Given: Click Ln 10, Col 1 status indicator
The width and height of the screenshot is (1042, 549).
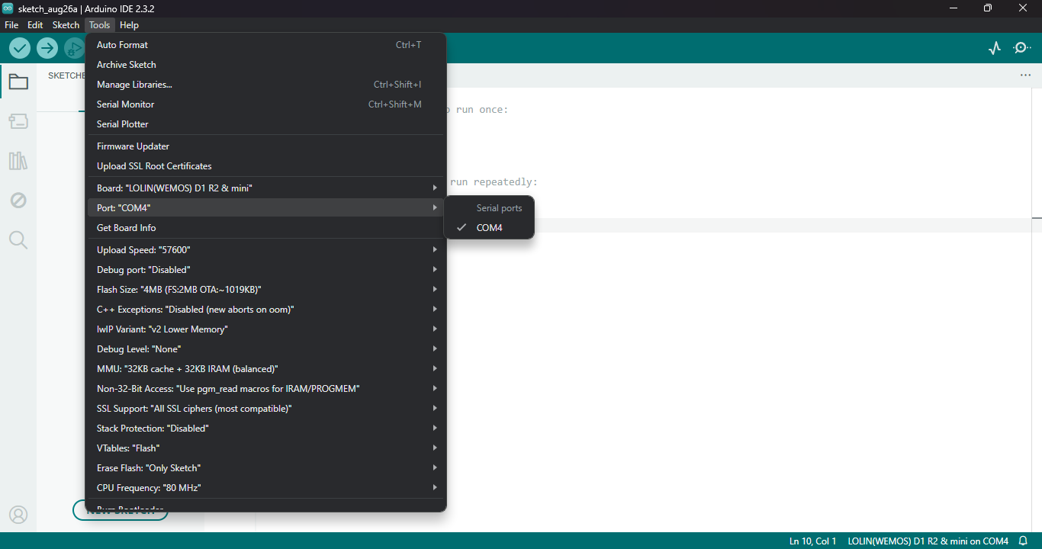Looking at the screenshot, I should tap(812, 541).
